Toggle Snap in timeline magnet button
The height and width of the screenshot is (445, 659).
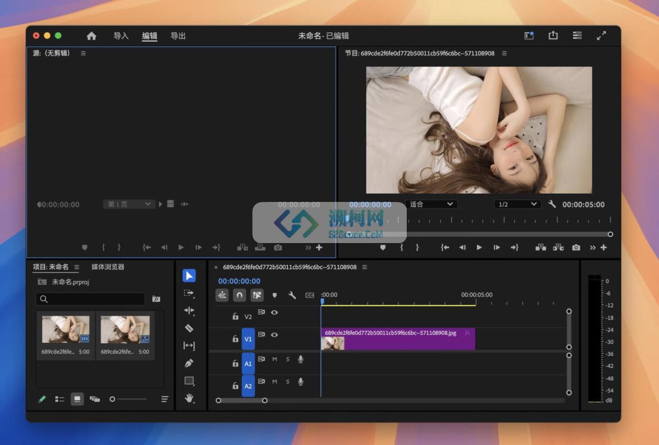pyautogui.click(x=239, y=295)
